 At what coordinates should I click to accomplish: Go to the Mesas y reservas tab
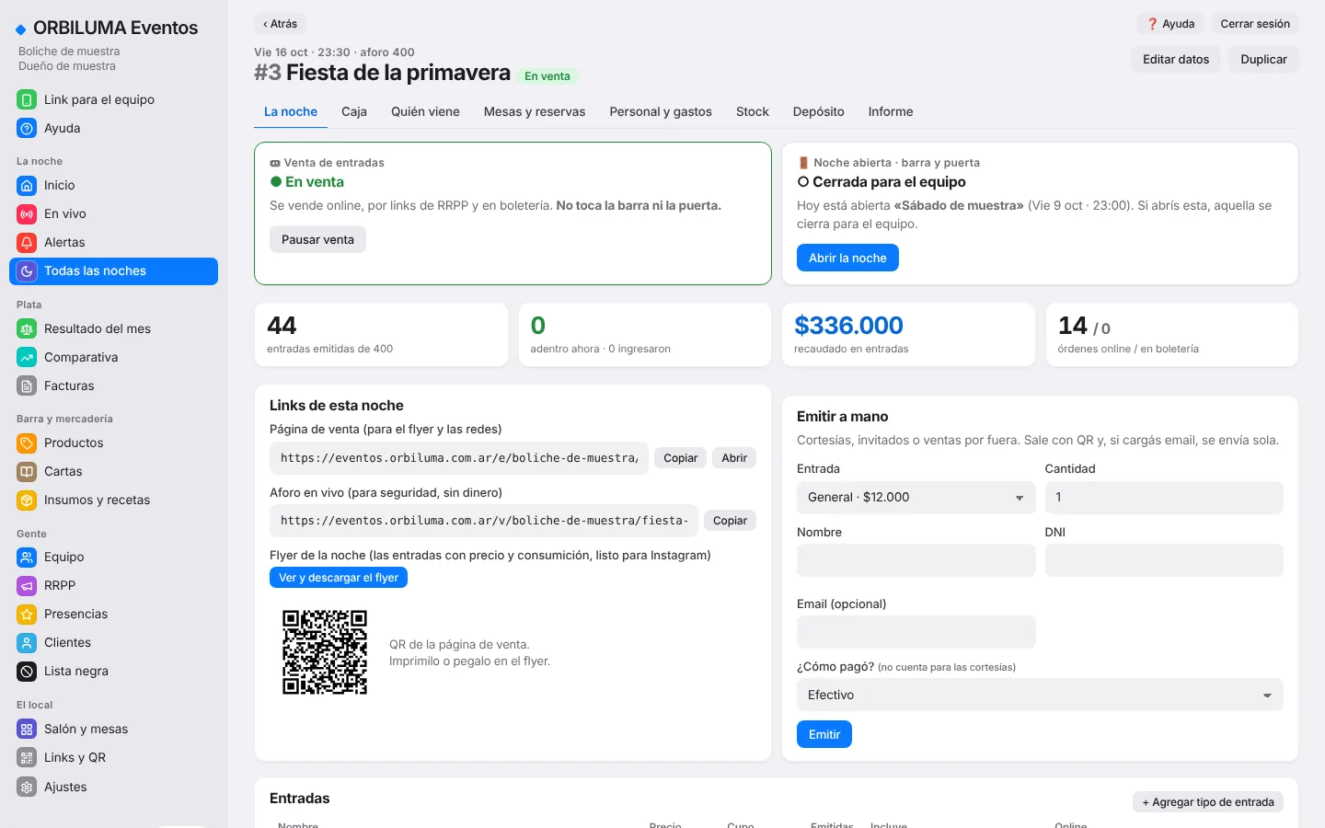click(535, 111)
